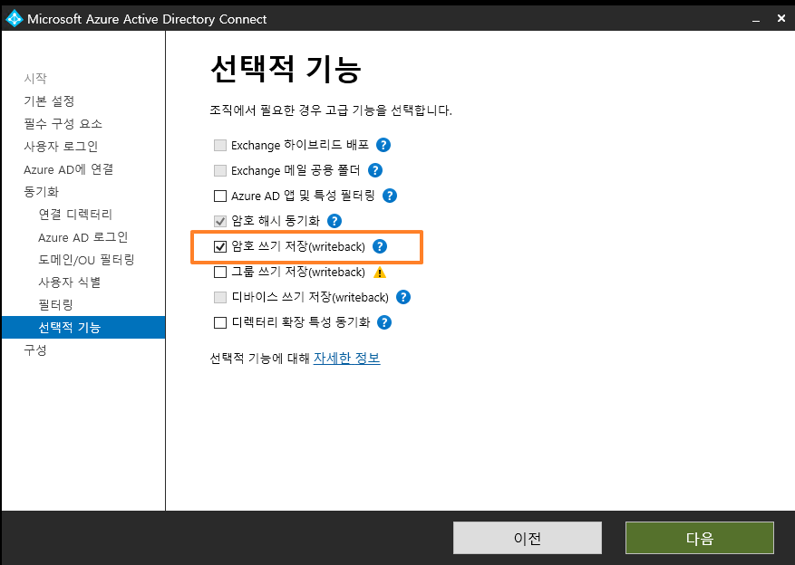The image size is (795, 565).
Task: Open 도메인/OU 필터링 sub-step
Action: coord(86,260)
